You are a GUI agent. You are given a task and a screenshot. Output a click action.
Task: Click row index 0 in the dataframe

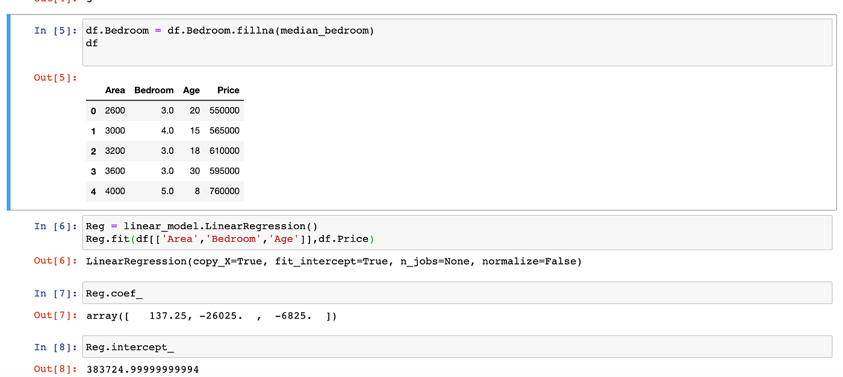tap(93, 111)
